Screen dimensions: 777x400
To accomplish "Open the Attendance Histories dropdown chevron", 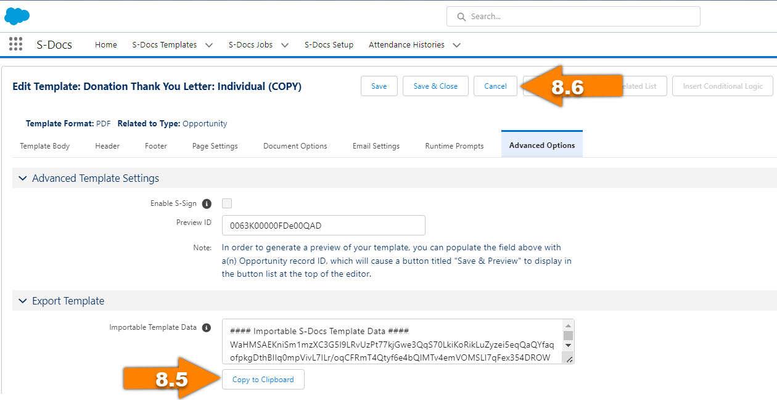I will coord(456,45).
